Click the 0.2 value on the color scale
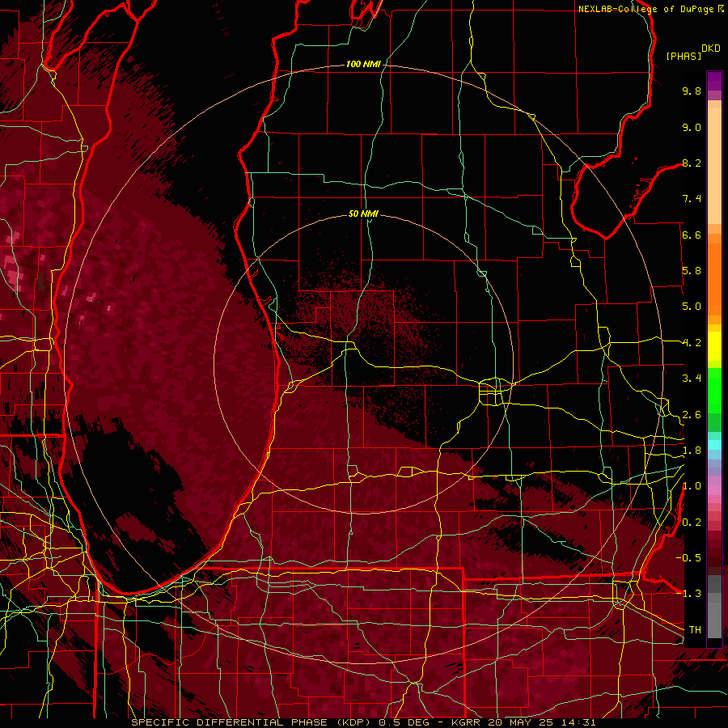This screenshot has width=728, height=728. (692, 523)
